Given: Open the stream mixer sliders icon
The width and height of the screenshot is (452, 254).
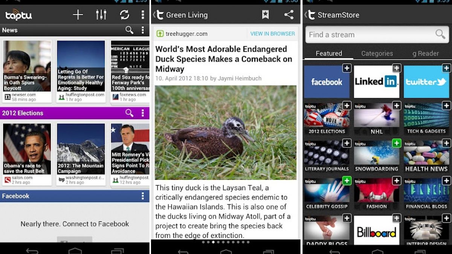Looking at the screenshot, I should (101, 15).
